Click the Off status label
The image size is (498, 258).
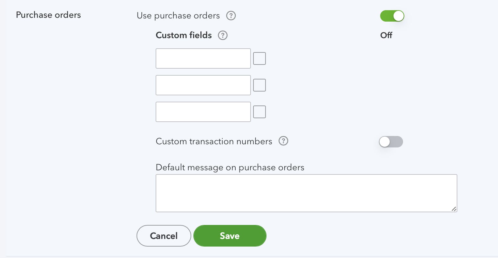point(386,35)
